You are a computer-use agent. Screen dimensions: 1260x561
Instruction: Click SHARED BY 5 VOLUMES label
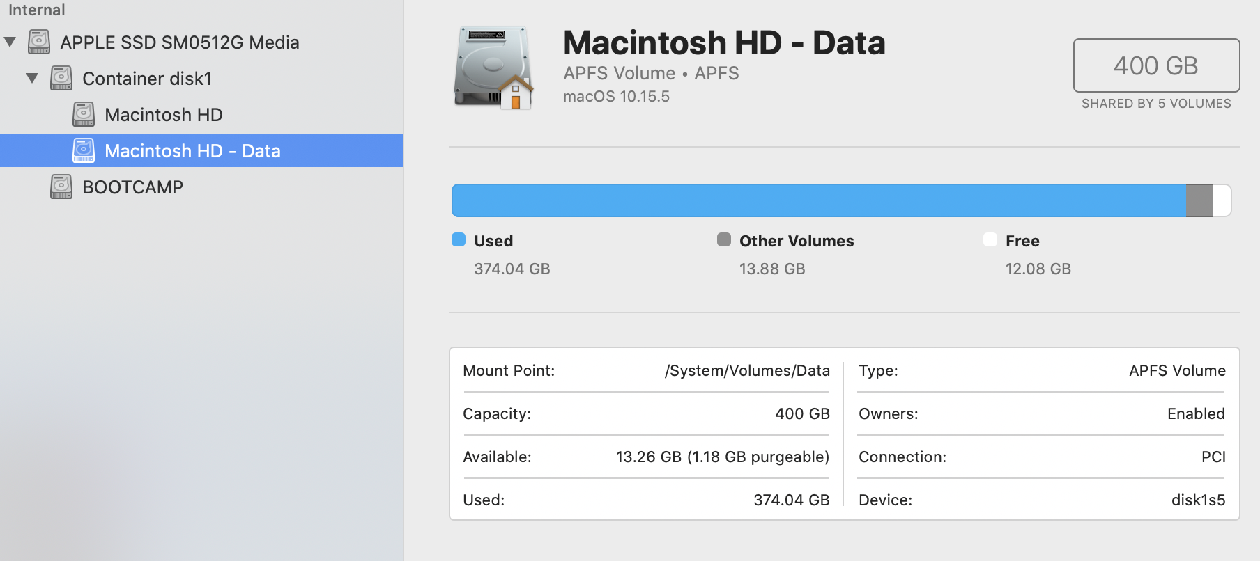pyautogui.click(x=1156, y=104)
